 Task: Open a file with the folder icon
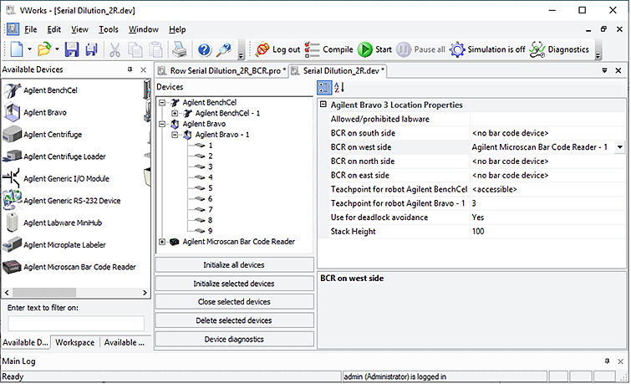(x=43, y=49)
